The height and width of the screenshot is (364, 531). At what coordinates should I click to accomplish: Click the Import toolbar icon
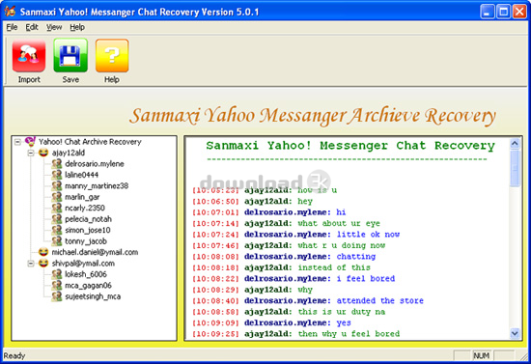point(29,56)
